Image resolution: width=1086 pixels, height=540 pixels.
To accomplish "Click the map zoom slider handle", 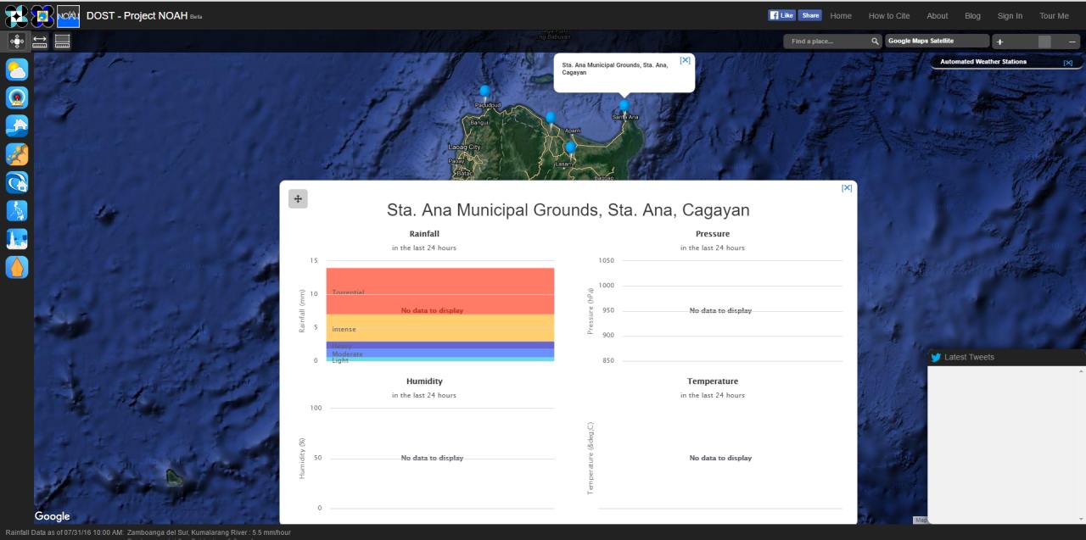I will pos(1044,42).
